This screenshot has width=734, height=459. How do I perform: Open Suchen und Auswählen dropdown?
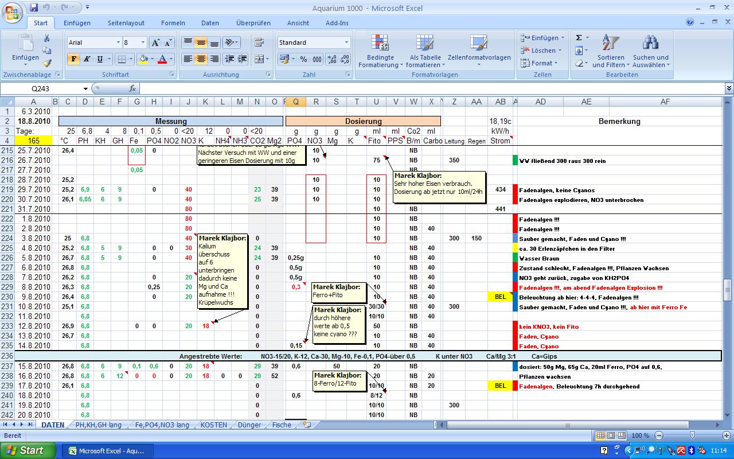tap(650, 52)
